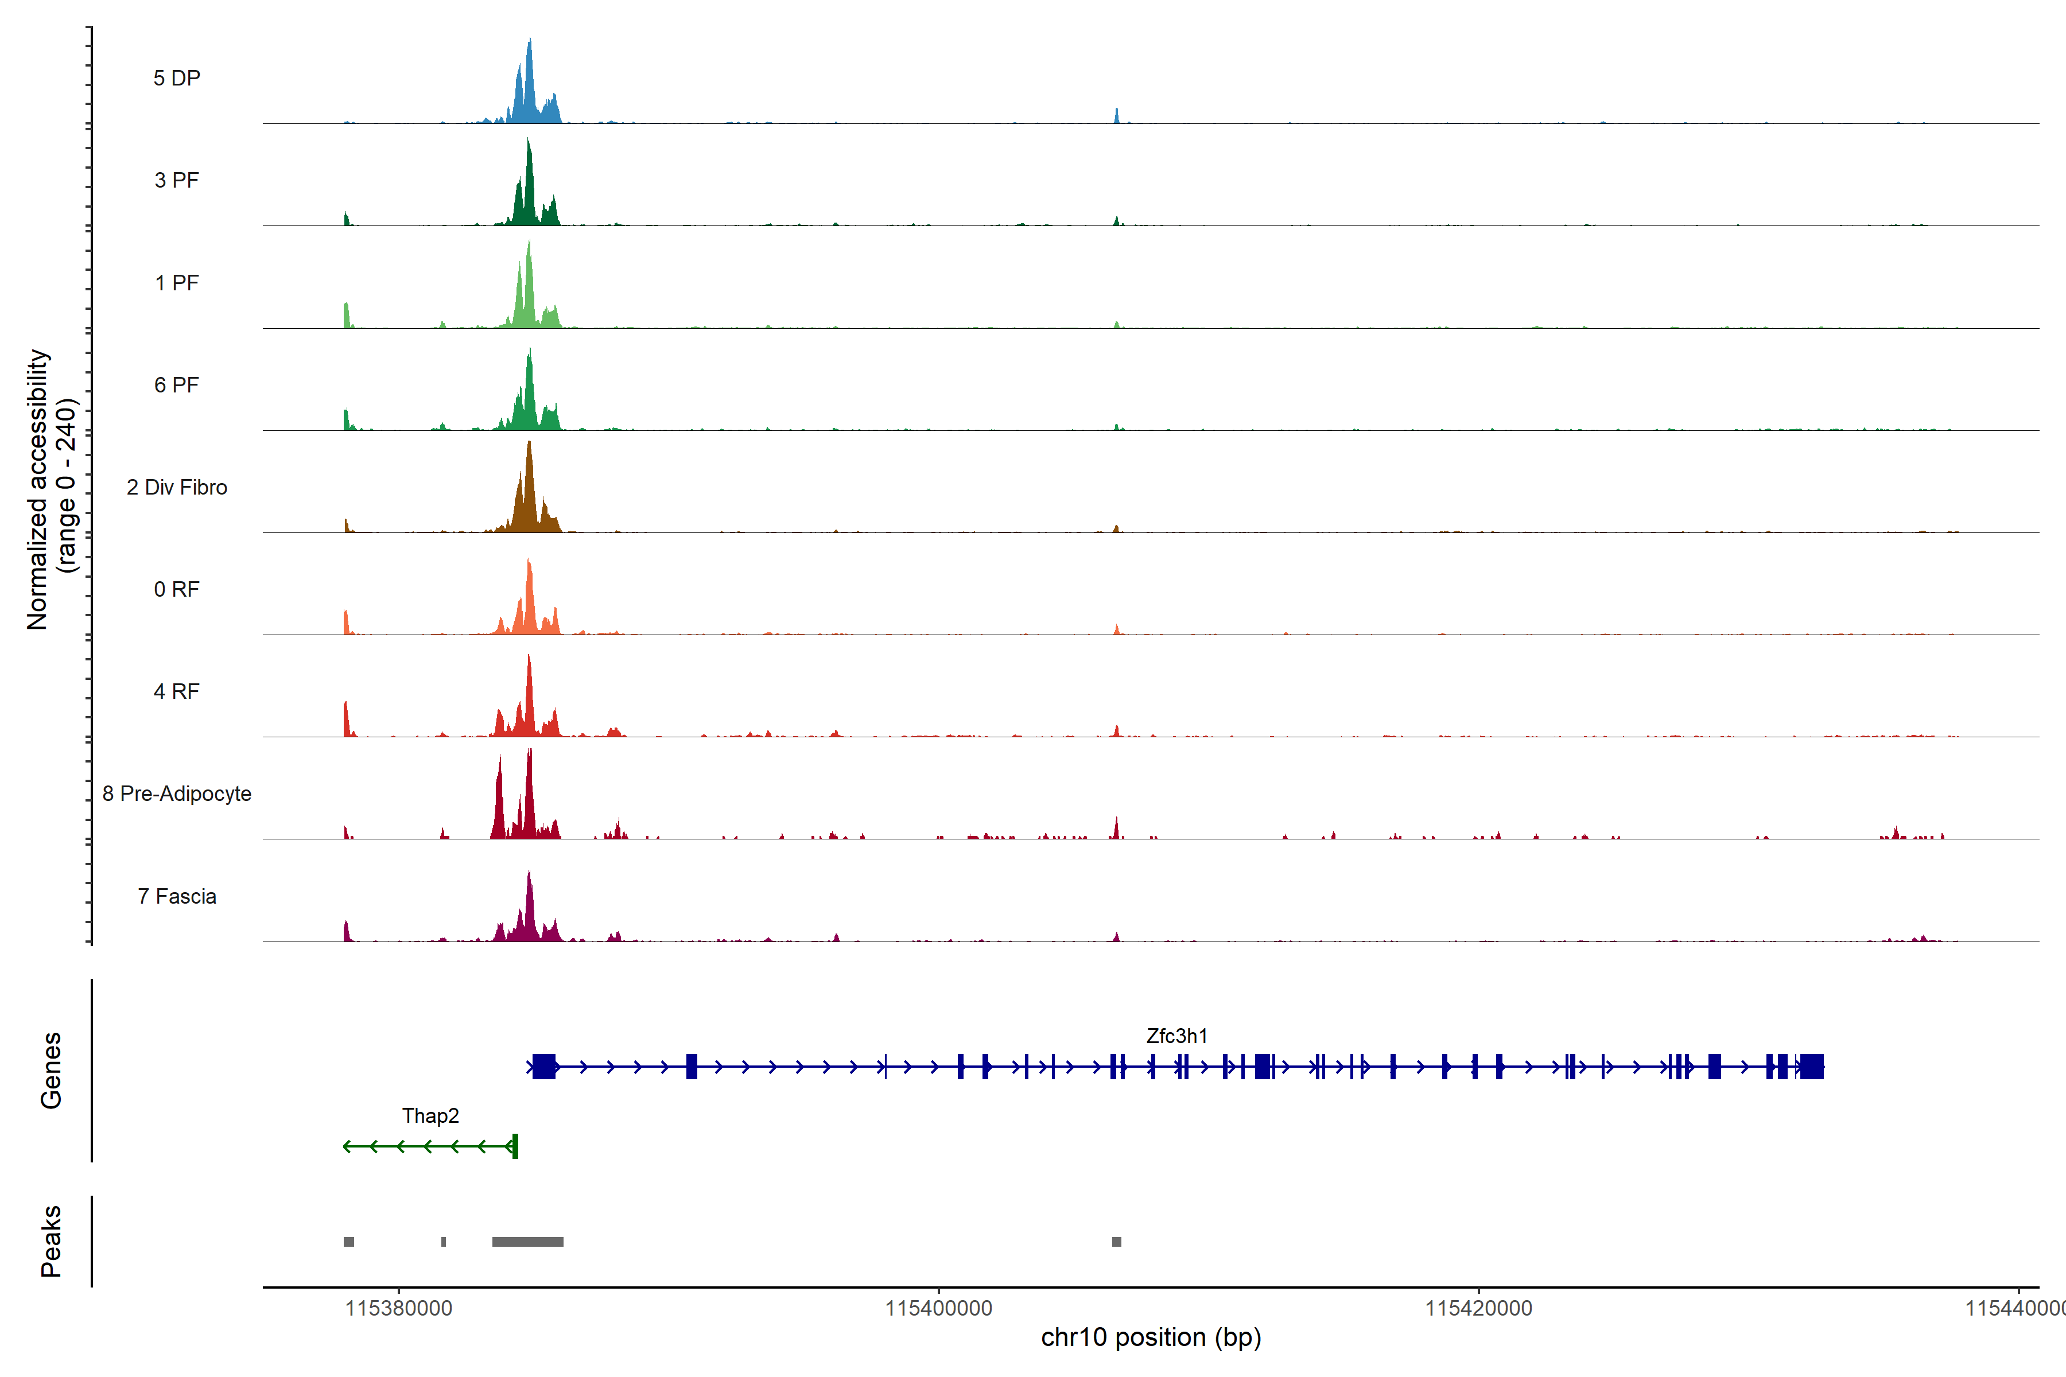The image size is (2066, 1377).
Task: Click the Peaks panel label
Action: (x=51, y=1240)
